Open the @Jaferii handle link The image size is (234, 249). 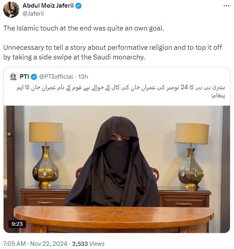coord(33,14)
